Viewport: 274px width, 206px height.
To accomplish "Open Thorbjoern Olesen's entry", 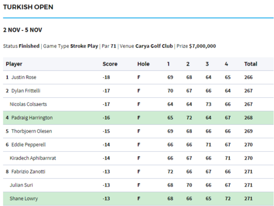I will pyautogui.click(x=32, y=131).
